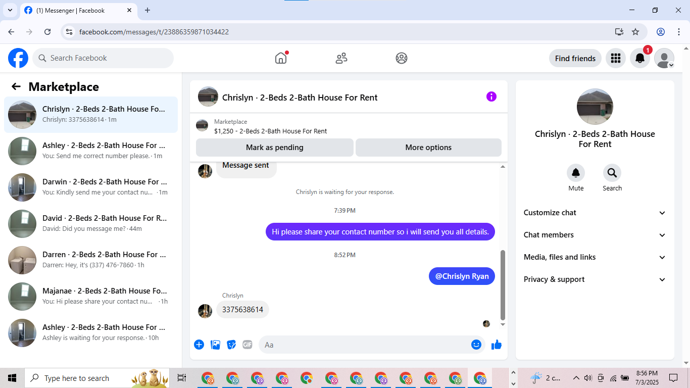Image resolution: width=690 pixels, height=388 pixels.
Task: Click the chat scrollbar thumb
Action: 502,284
